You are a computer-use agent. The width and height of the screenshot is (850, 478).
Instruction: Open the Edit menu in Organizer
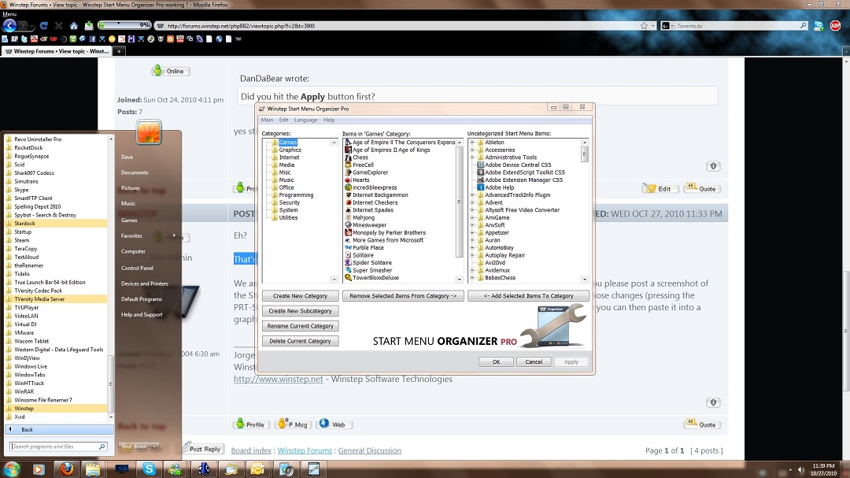pos(283,120)
